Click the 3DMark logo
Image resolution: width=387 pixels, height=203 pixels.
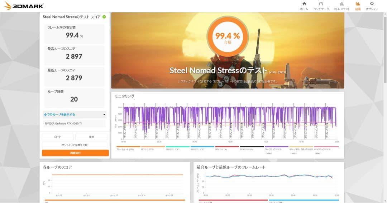tap(24, 6)
